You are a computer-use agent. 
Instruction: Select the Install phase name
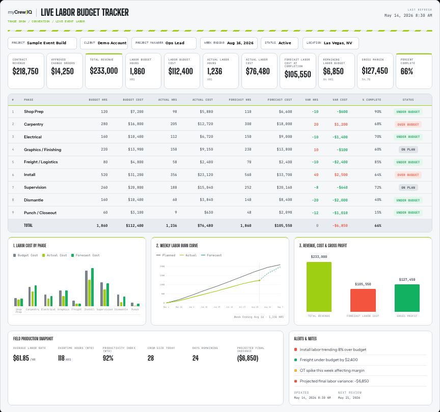[30, 174]
